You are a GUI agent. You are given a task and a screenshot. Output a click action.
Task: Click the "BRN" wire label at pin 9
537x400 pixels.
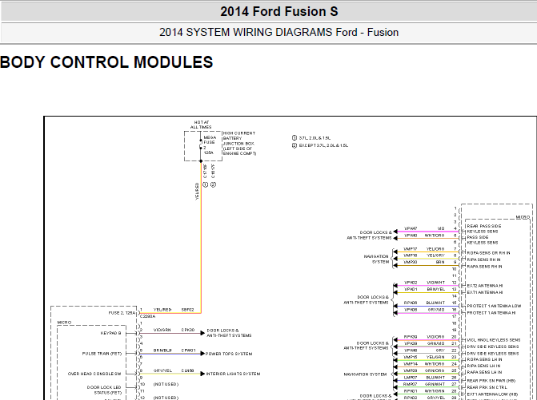[x=440, y=262]
